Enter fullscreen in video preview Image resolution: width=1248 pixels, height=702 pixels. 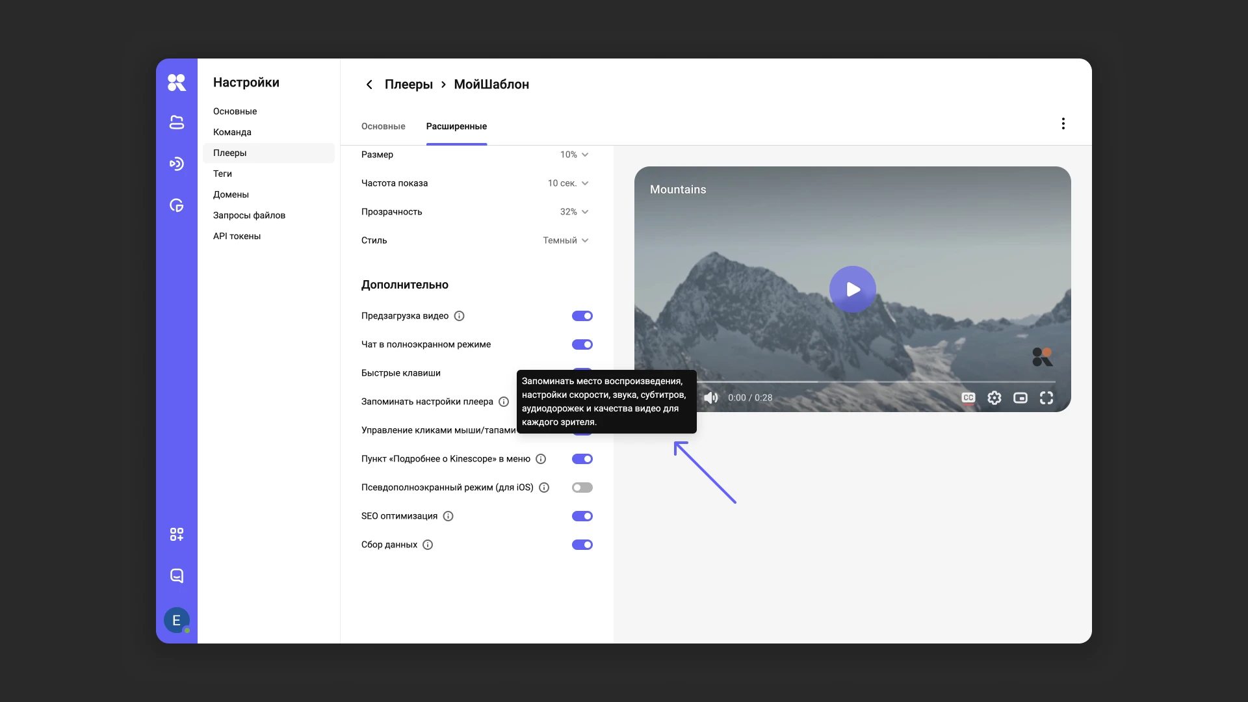[x=1046, y=398]
